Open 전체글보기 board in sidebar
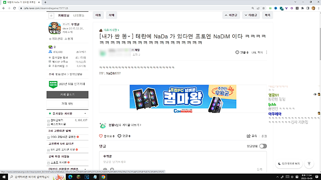The width and height of the screenshot is (321, 180). pos(57,120)
